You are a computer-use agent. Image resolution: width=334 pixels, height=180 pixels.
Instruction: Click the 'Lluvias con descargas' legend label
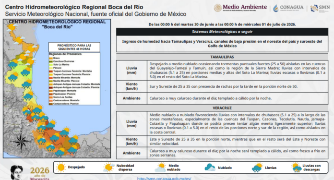[x=311, y=168]
